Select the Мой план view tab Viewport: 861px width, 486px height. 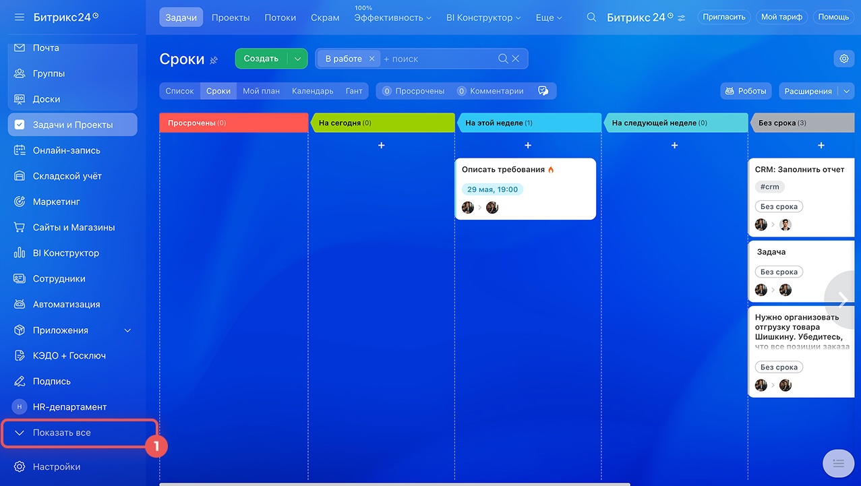tap(262, 91)
